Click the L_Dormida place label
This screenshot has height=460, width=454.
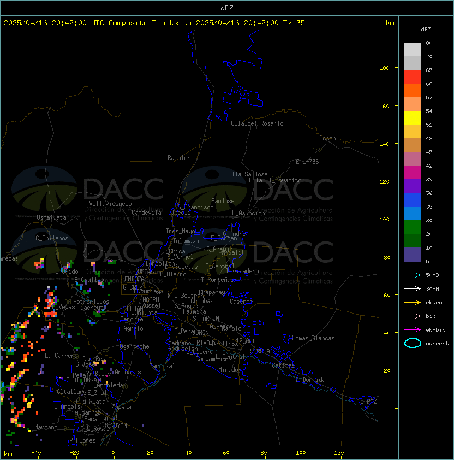pos(310,380)
